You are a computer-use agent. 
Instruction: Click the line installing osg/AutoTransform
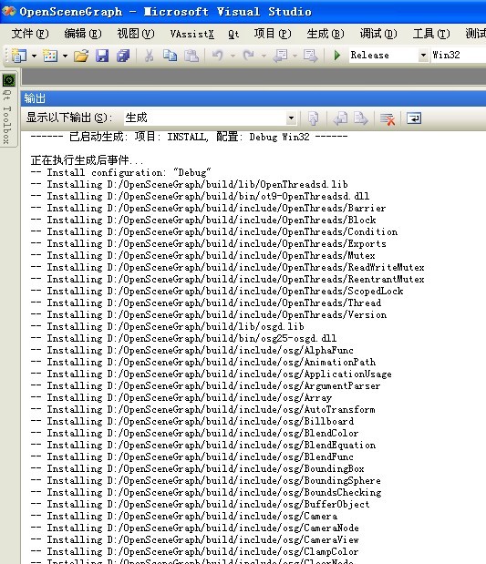(203, 409)
